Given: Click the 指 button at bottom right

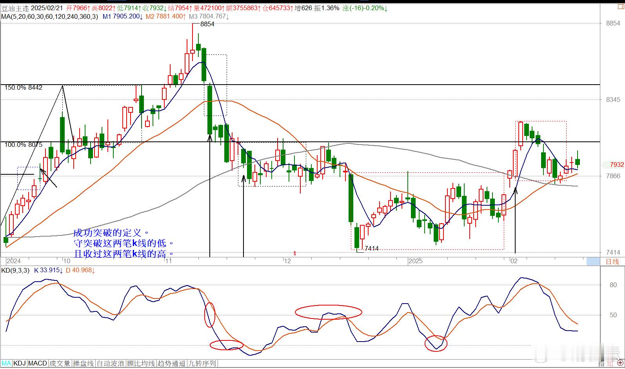Looking at the screenshot, I should point(601,364).
